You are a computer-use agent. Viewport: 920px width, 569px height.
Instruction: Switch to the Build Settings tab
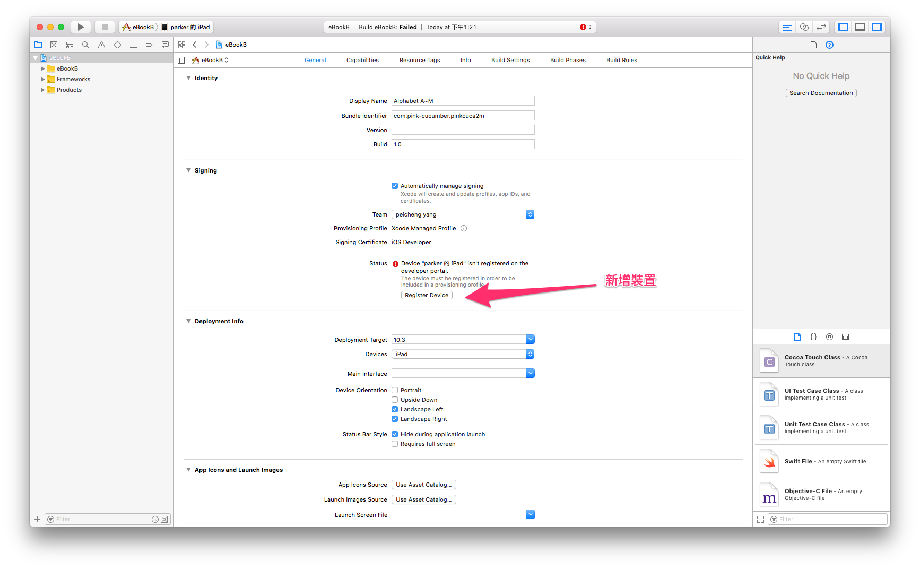[x=510, y=60]
